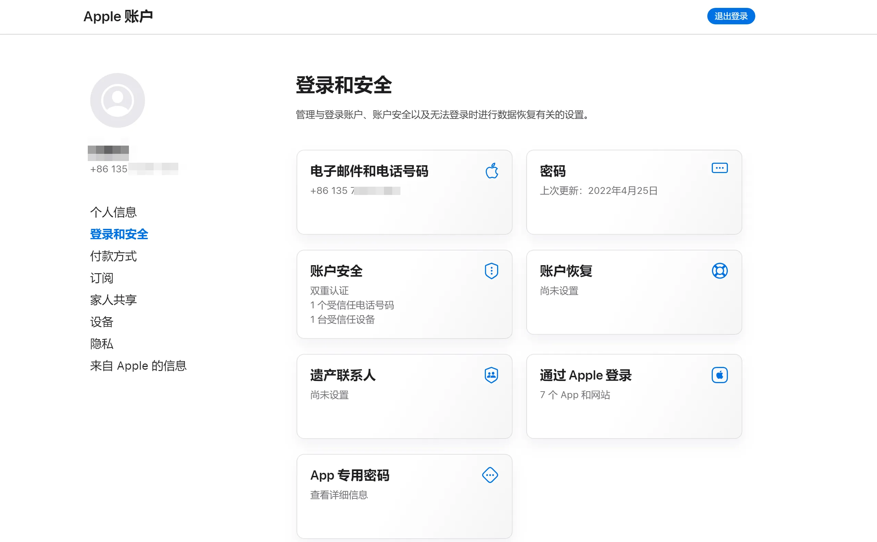Viewport: 877px width, 542px height.
Task: Open 来自 Apple 的信息 in sidebar
Action: [139, 366]
